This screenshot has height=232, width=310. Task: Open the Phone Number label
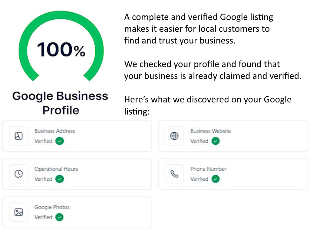pos(208,169)
